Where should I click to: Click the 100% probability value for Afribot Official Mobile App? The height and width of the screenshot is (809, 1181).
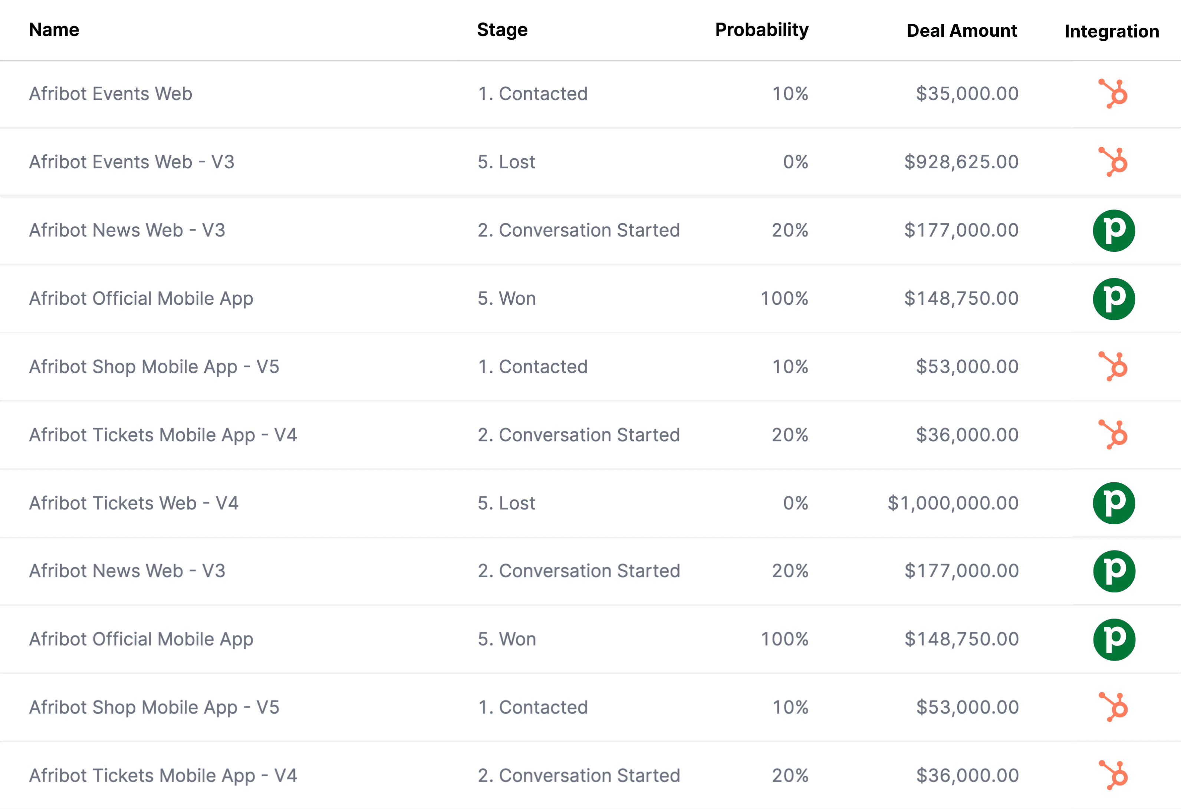click(x=784, y=298)
